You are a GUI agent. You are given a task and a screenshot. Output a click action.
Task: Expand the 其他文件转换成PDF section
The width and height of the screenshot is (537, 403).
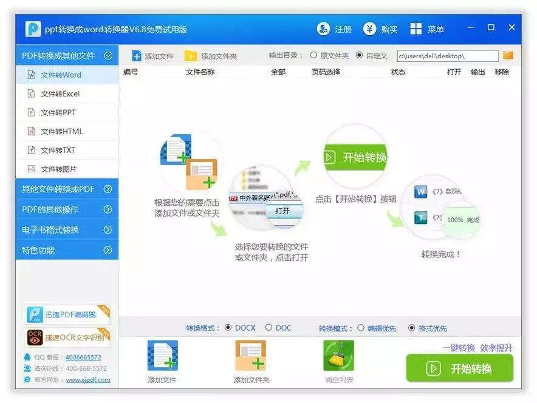pos(67,189)
